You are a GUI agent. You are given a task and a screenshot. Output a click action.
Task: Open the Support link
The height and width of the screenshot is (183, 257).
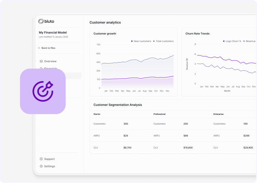click(x=49, y=159)
